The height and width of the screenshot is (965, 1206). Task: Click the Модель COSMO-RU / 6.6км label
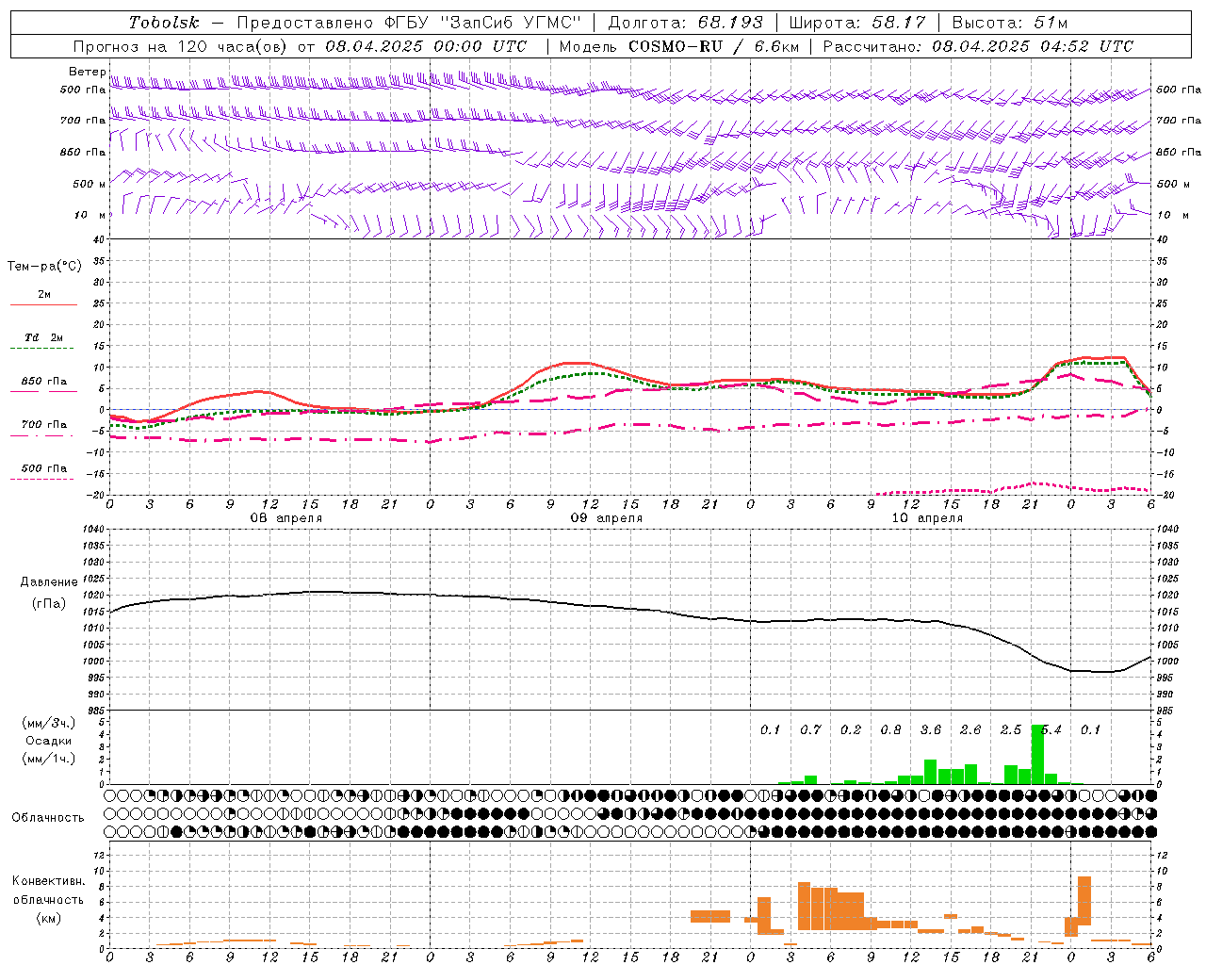[x=678, y=46]
